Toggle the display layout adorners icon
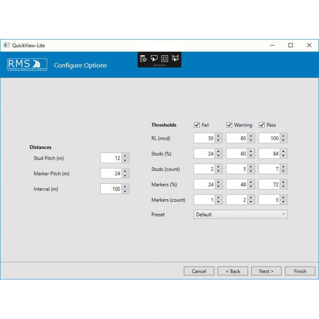Image resolution: width=319 pixels, height=319 pixels. pyautogui.click(x=165, y=59)
